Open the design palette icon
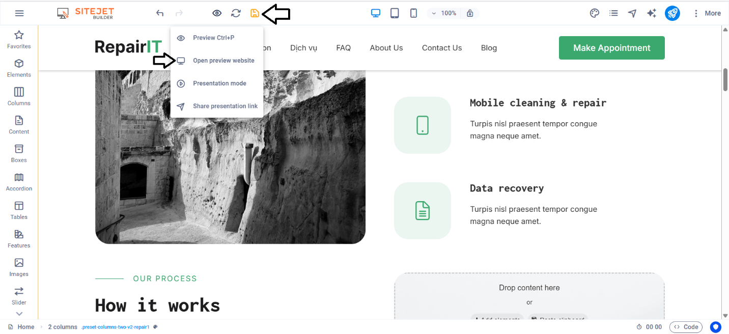Screen dimensions: 729x334 594,13
